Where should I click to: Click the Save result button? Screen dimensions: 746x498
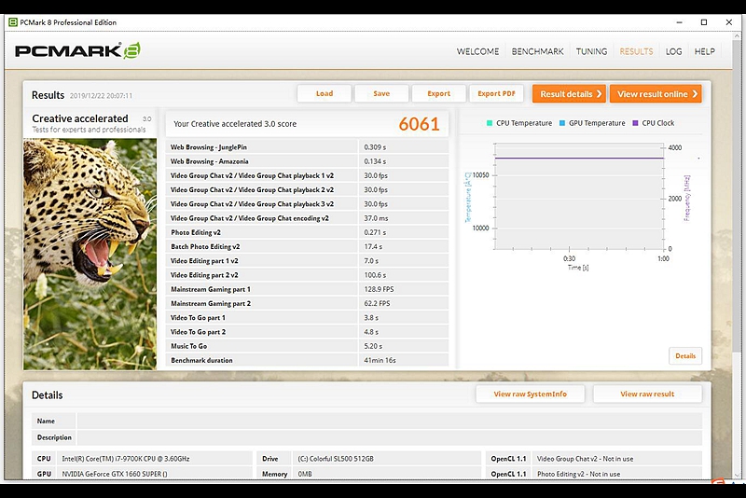(x=381, y=93)
